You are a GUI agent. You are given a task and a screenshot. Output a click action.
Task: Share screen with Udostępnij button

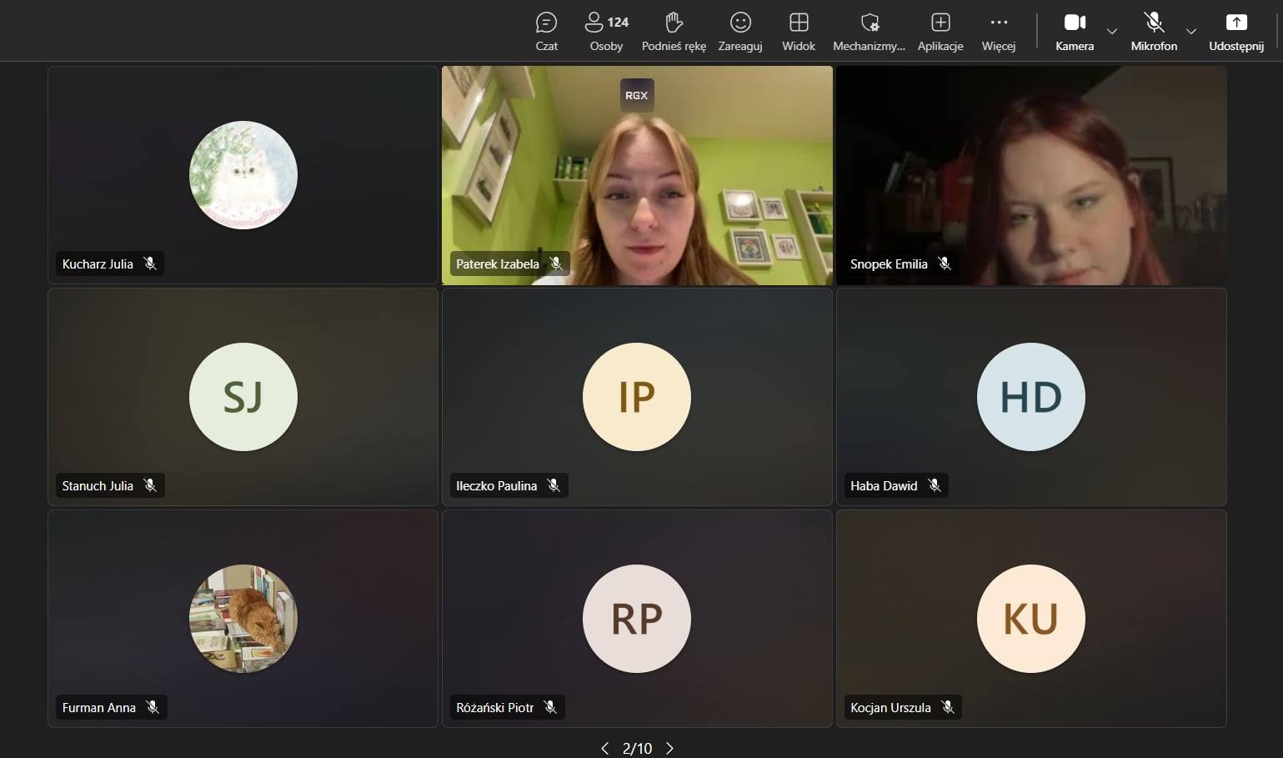click(x=1235, y=32)
